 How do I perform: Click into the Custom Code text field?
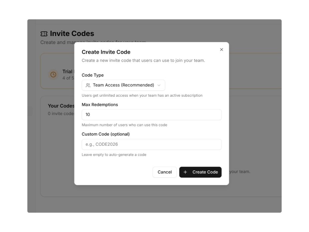(151, 144)
